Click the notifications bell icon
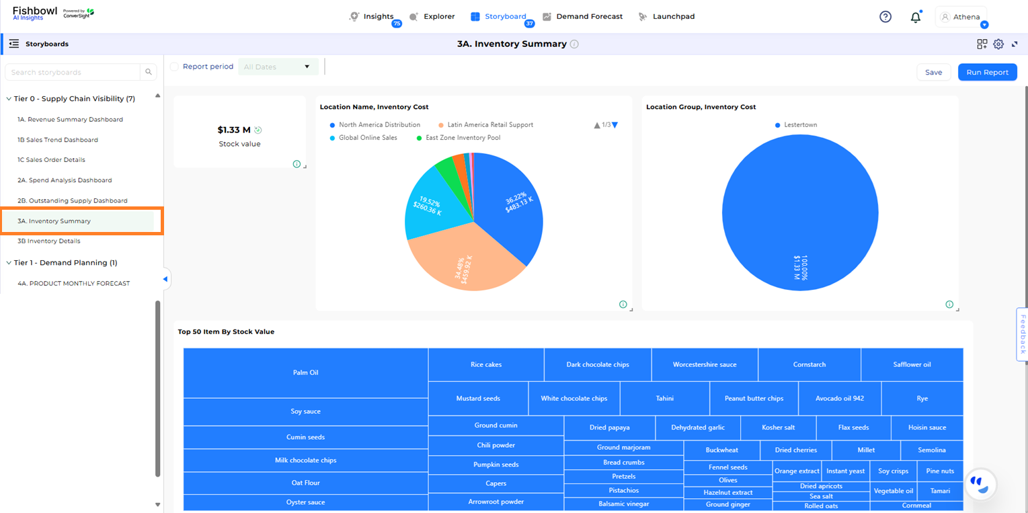The height and width of the screenshot is (513, 1028). 916,16
